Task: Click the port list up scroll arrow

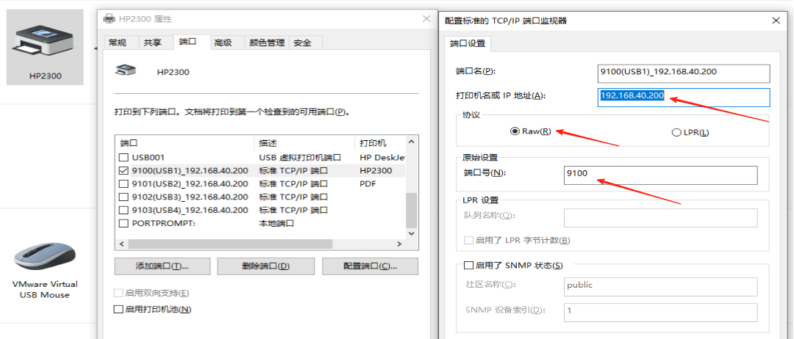Action: [412, 142]
